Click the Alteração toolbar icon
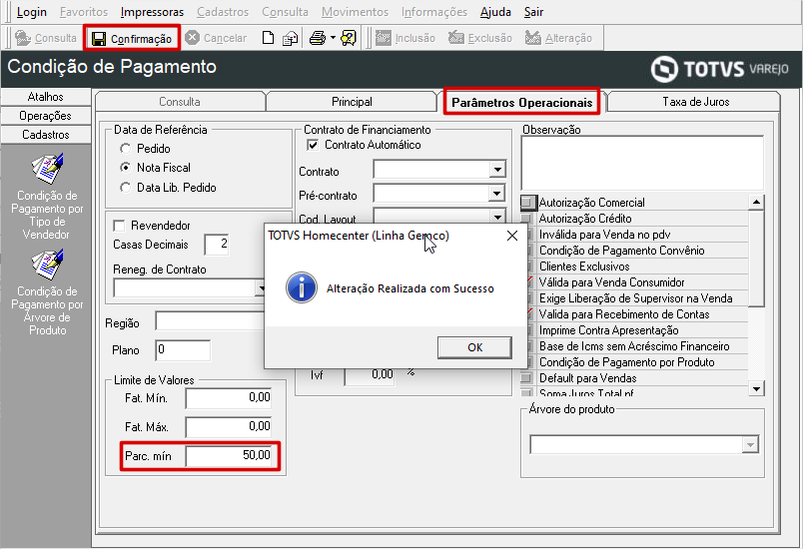The image size is (803, 549). tap(533, 38)
